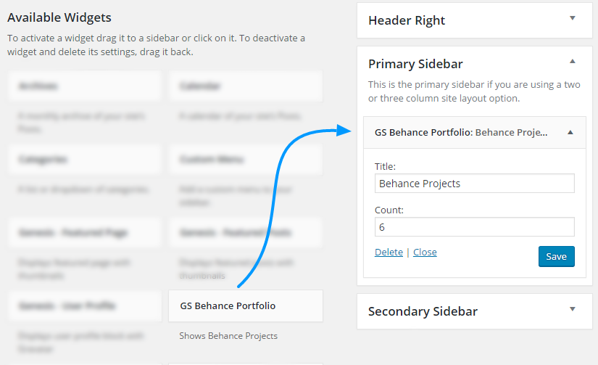
Task: Delete the Behance widget via Delete link
Action: [389, 253]
